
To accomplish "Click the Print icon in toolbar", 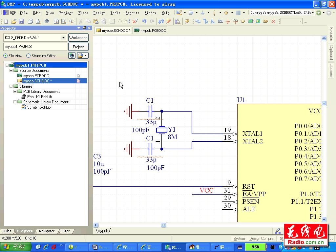I will pyautogui.click(x=31, y=21).
